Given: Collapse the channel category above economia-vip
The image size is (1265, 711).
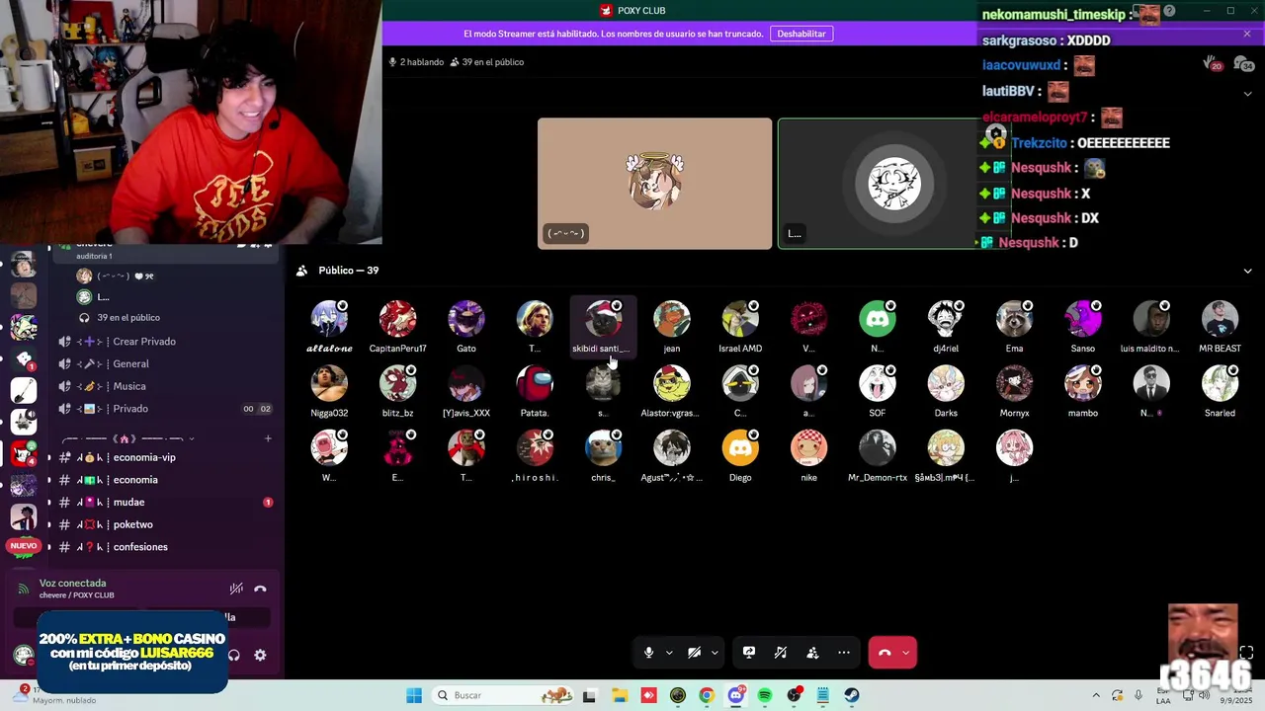Looking at the screenshot, I should 128,438.
